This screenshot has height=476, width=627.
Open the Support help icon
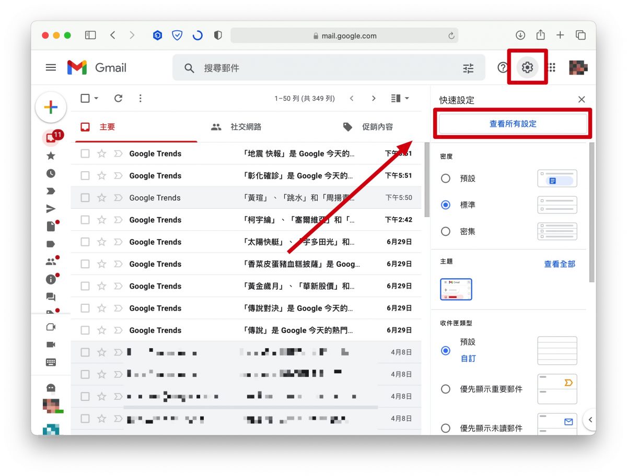click(502, 67)
